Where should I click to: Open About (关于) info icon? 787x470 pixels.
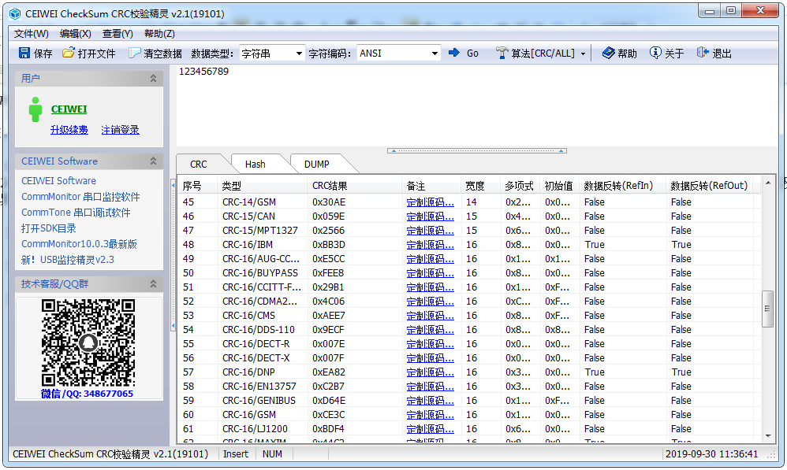pyautogui.click(x=655, y=53)
